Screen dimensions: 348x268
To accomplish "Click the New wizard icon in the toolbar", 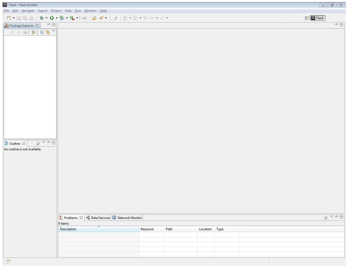I will point(9,18).
